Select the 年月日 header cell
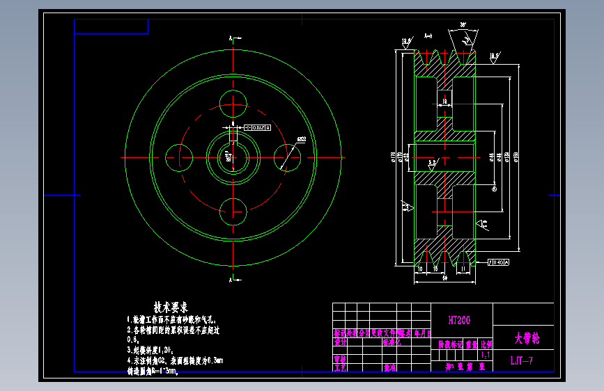This screenshot has height=391, width=604. pos(422,333)
